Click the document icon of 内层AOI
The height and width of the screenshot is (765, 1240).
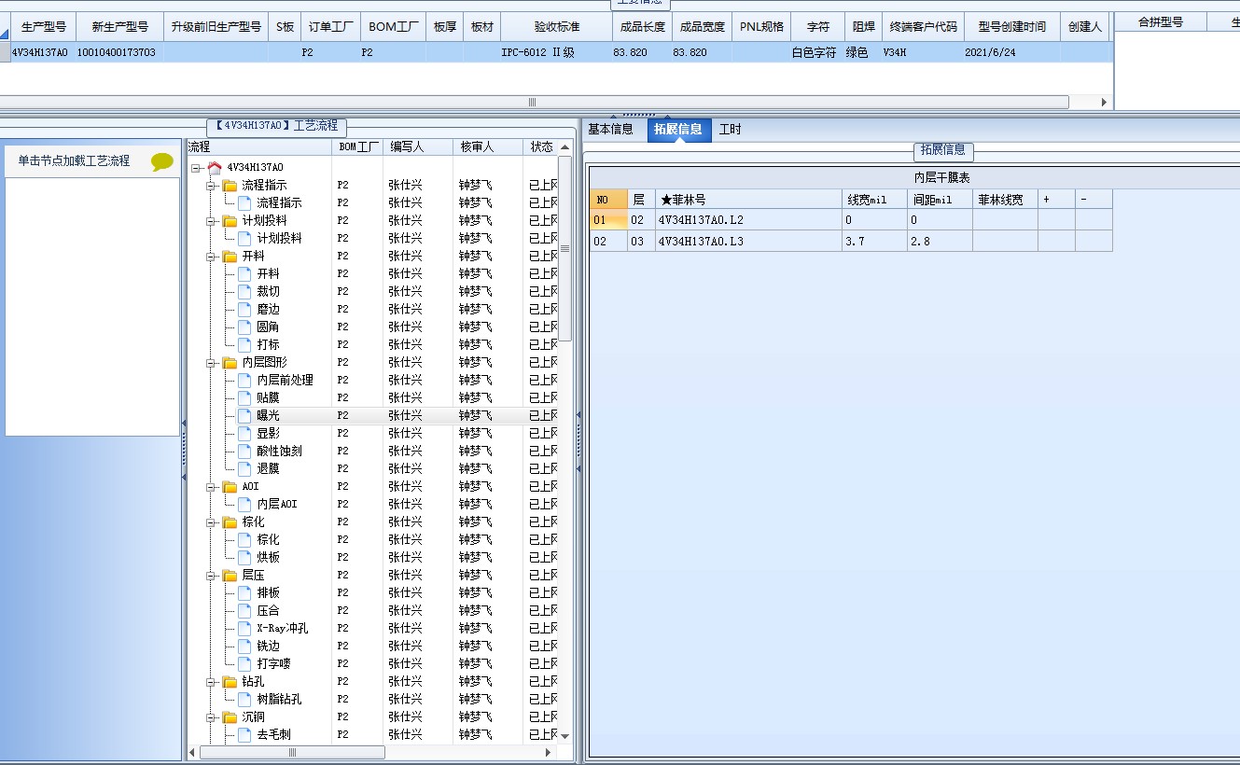click(244, 504)
